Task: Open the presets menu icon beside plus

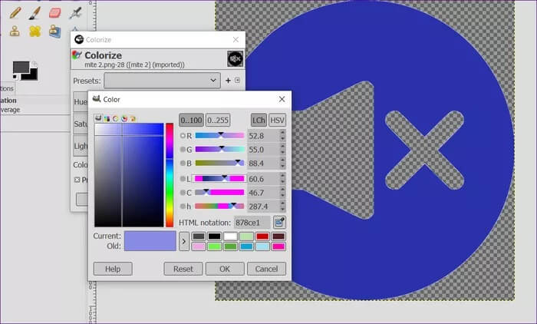Action: pos(237,80)
